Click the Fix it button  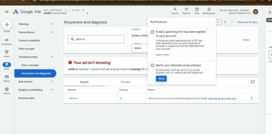click(161, 79)
